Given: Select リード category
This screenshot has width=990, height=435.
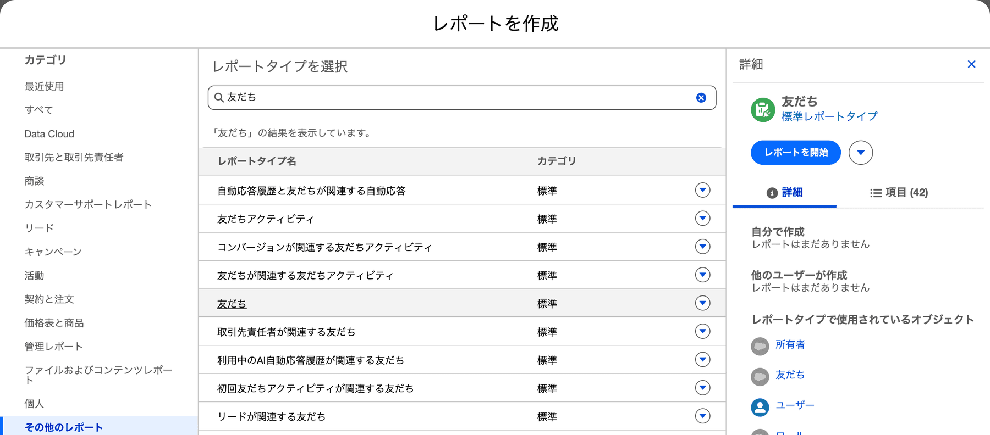Looking at the screenshot, I should [x=39, y=228].
